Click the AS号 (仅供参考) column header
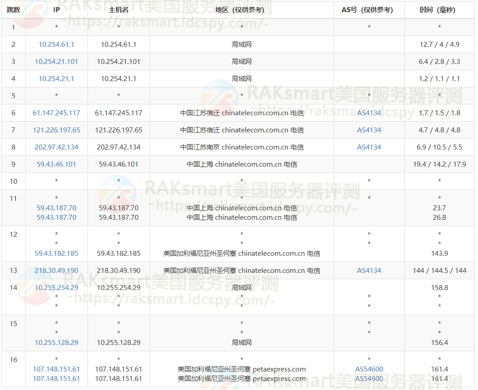Screen dimensions: 478x390 [x=368, y=10]
